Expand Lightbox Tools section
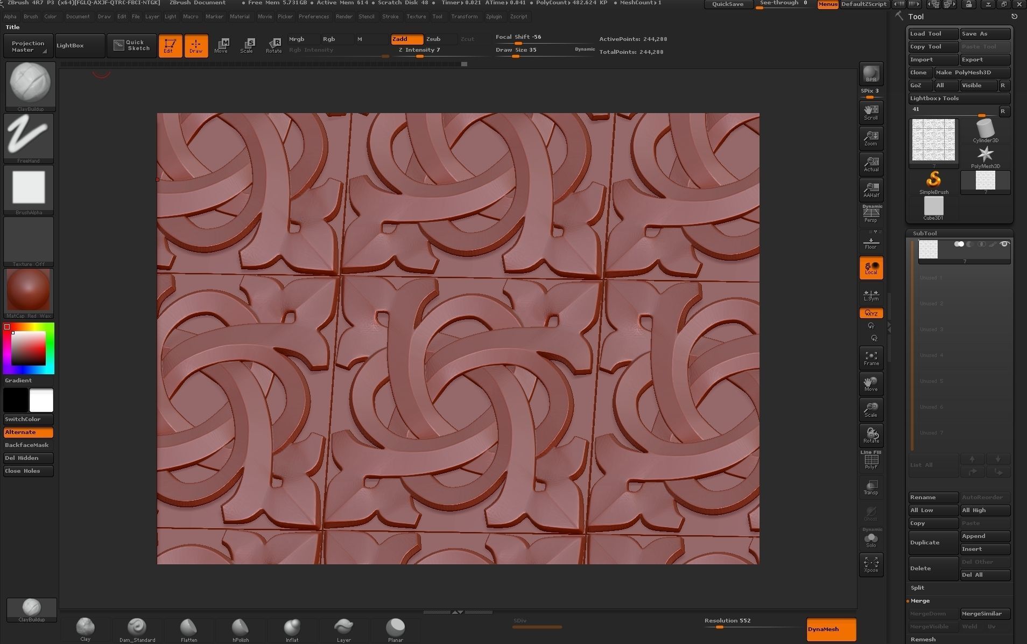 pyautogui.click(x=959, y=98)
